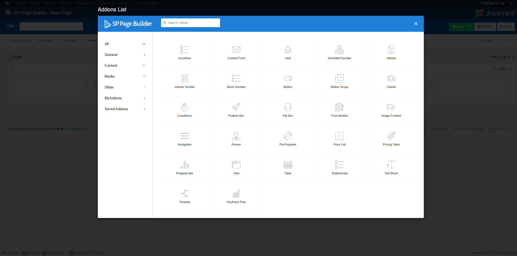Open the Options button
Viewport: 517px width, 256px height.
[x=485, y=27]
